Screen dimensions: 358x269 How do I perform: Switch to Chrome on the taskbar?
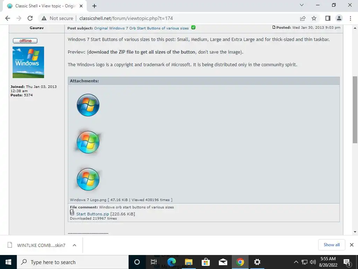coord(240,262)
